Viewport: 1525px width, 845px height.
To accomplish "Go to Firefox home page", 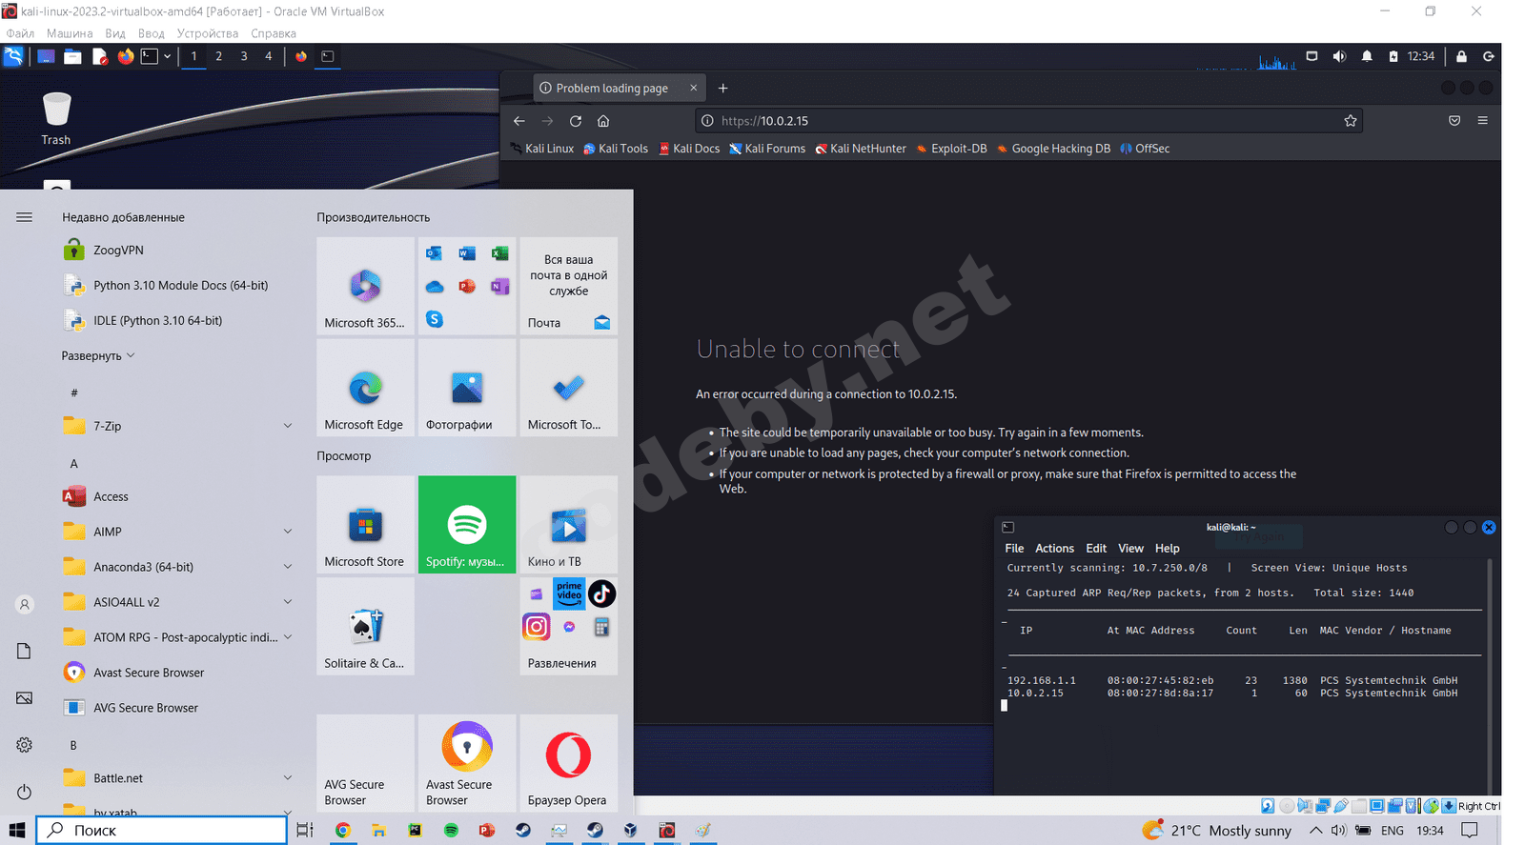I will pyautogui.click(x=603, y=121).
